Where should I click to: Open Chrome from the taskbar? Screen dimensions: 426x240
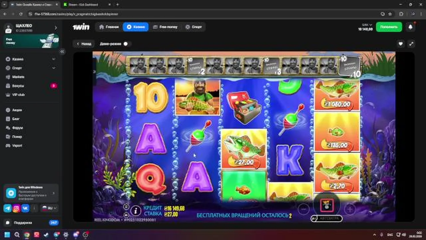coord(27,235)
